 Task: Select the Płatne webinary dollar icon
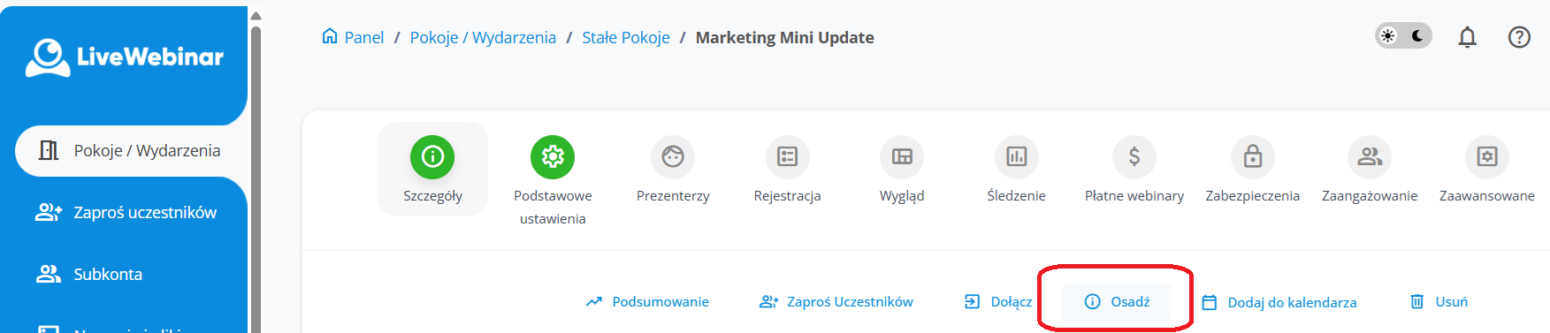(1134, 156)
